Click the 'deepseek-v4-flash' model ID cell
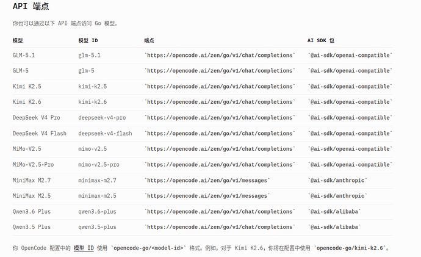Viewport: 421px width, 257px height. [105, 134]
